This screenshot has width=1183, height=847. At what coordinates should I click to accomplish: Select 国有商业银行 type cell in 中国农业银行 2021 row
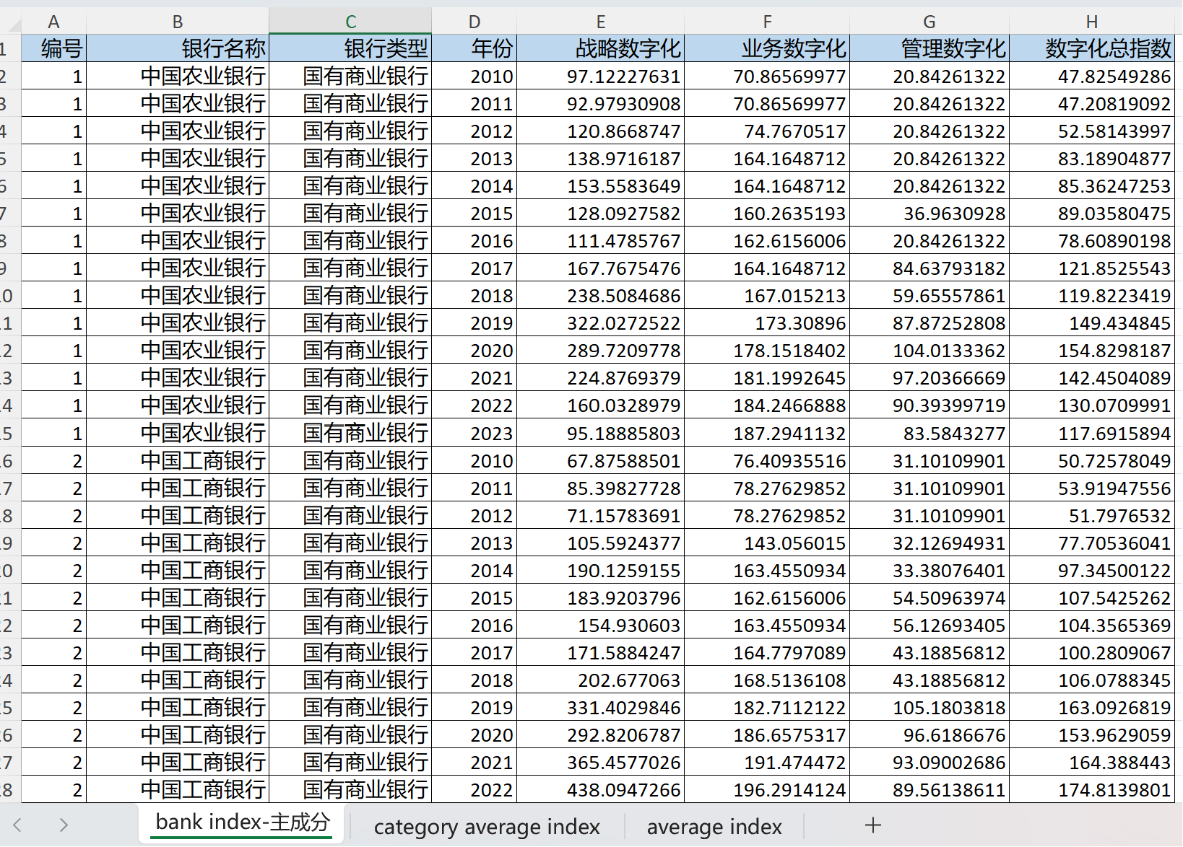(x=350, y=377)
